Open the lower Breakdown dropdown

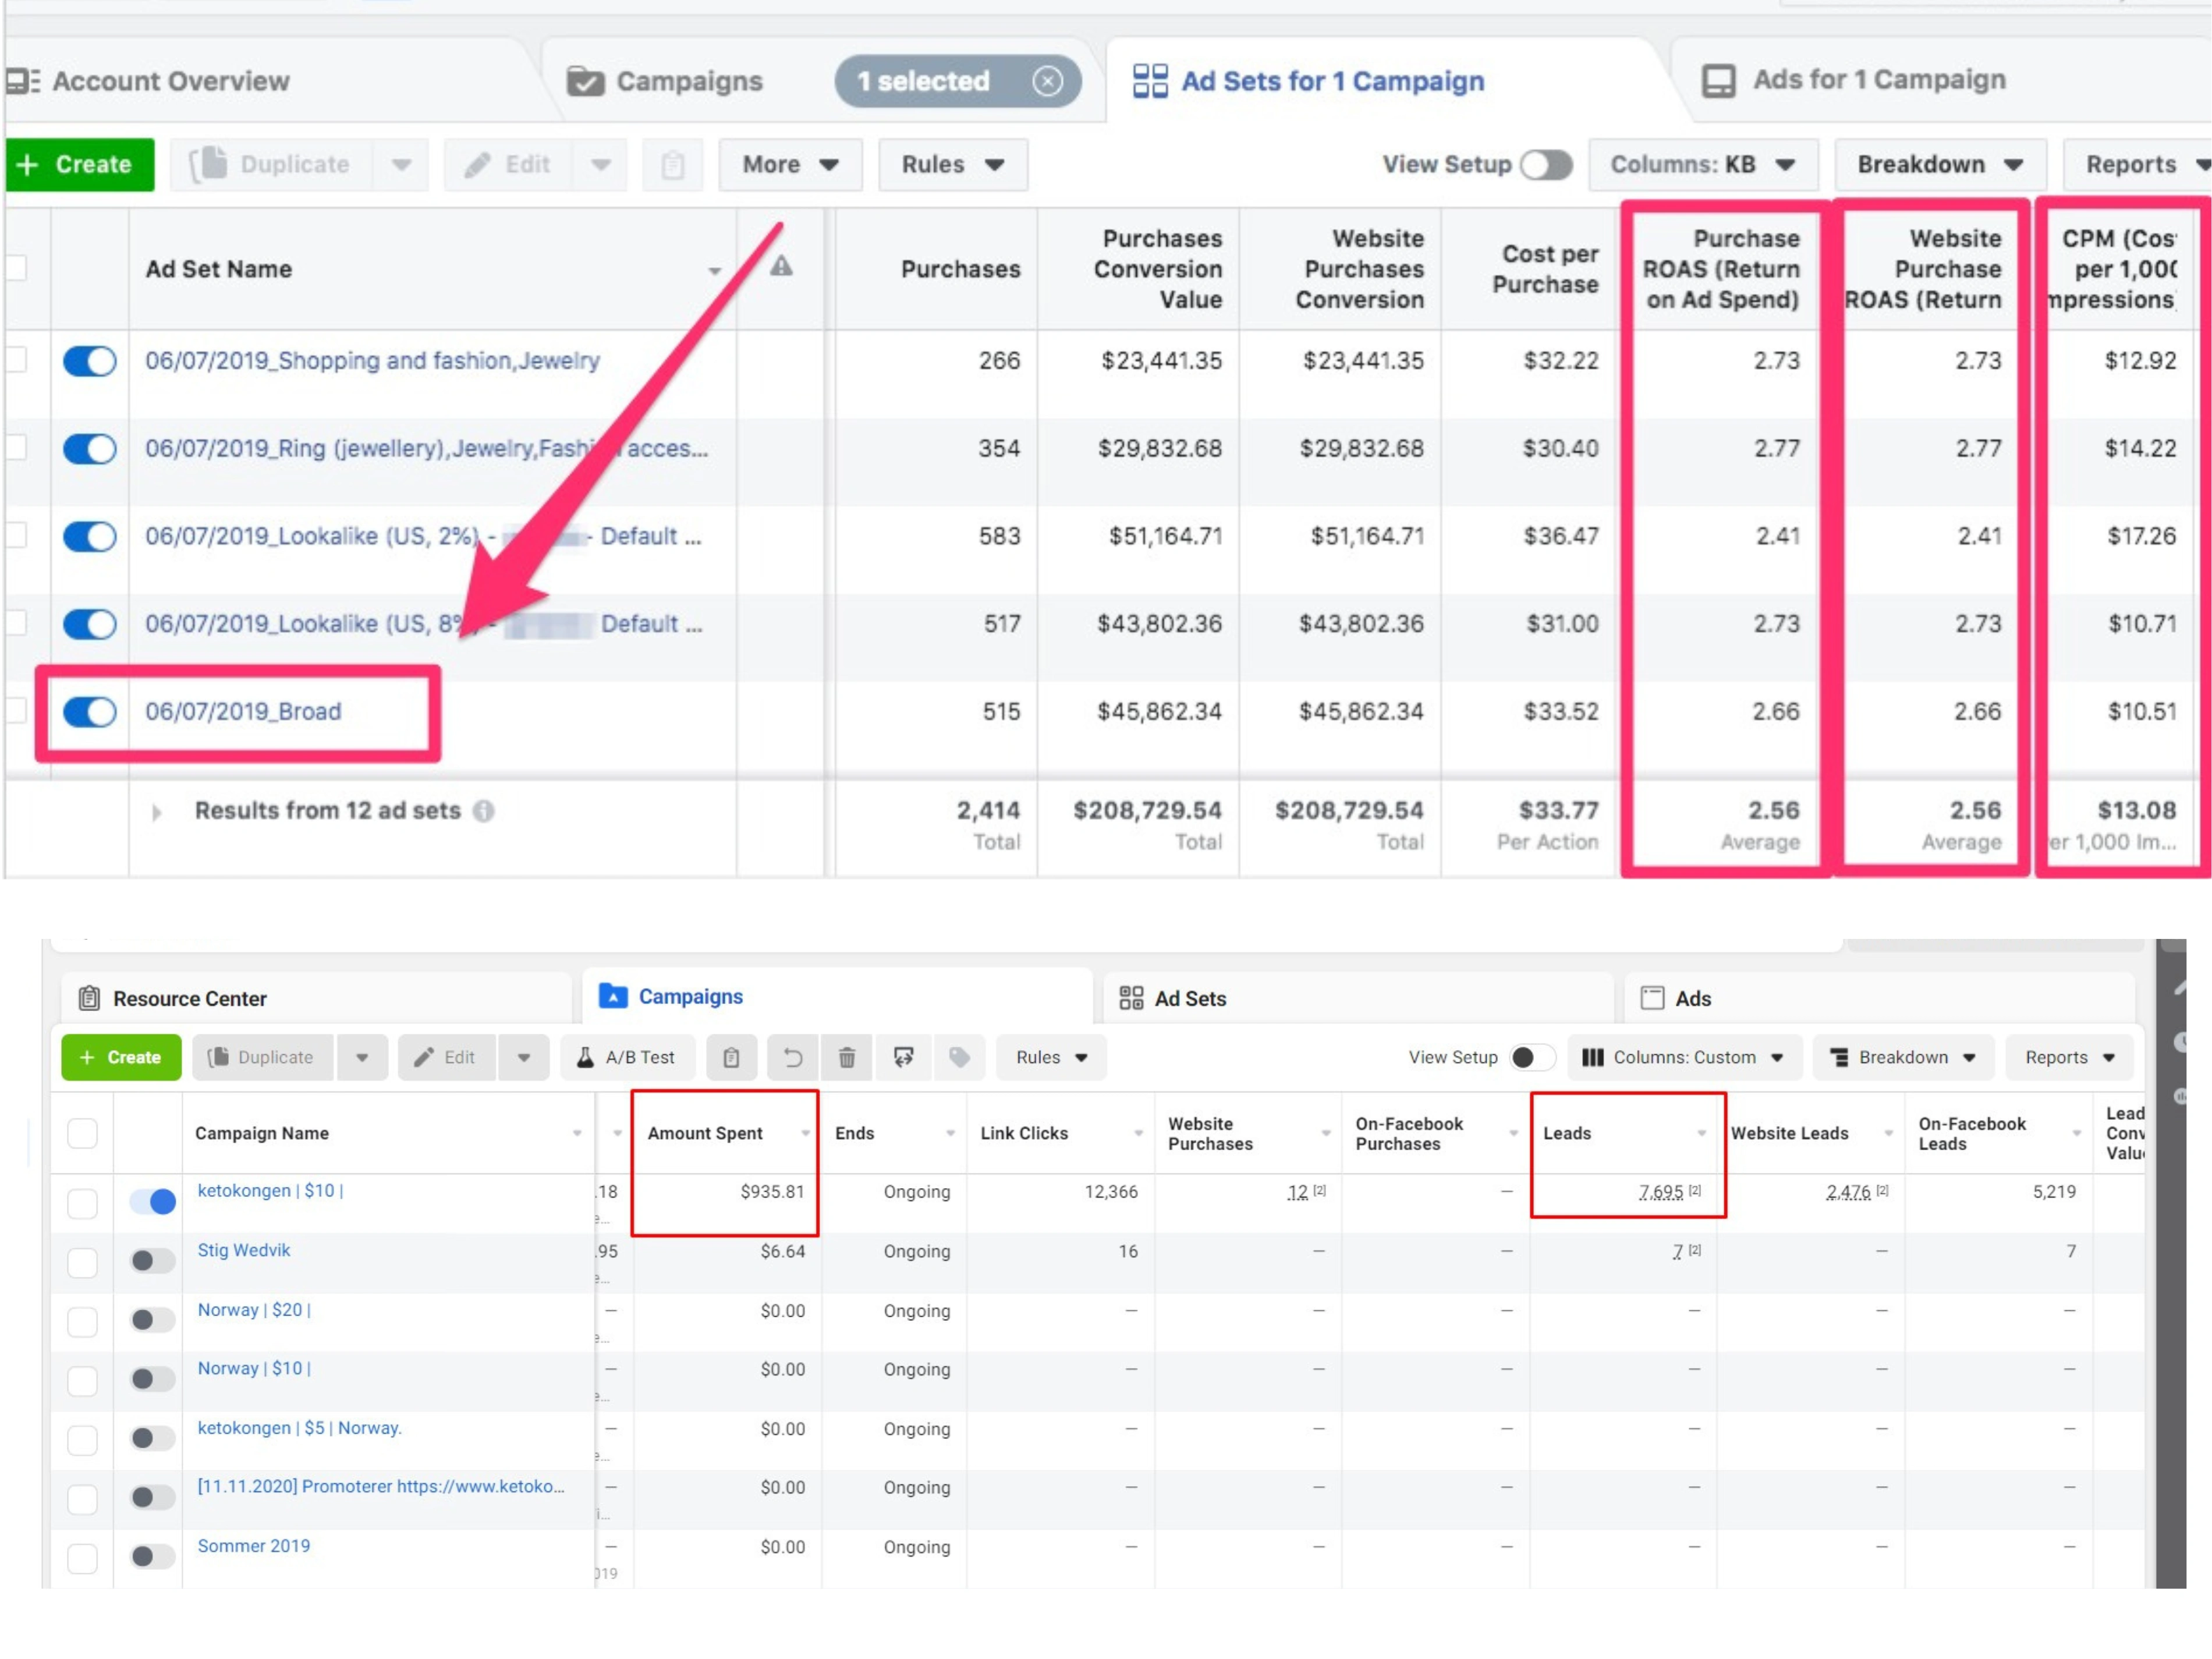tap(1902, 1057)
